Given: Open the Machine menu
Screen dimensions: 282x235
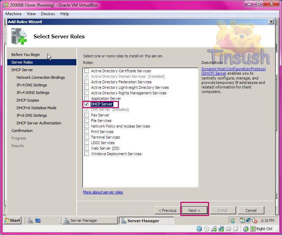Looking at the screenshot, I should click(13, 14).
